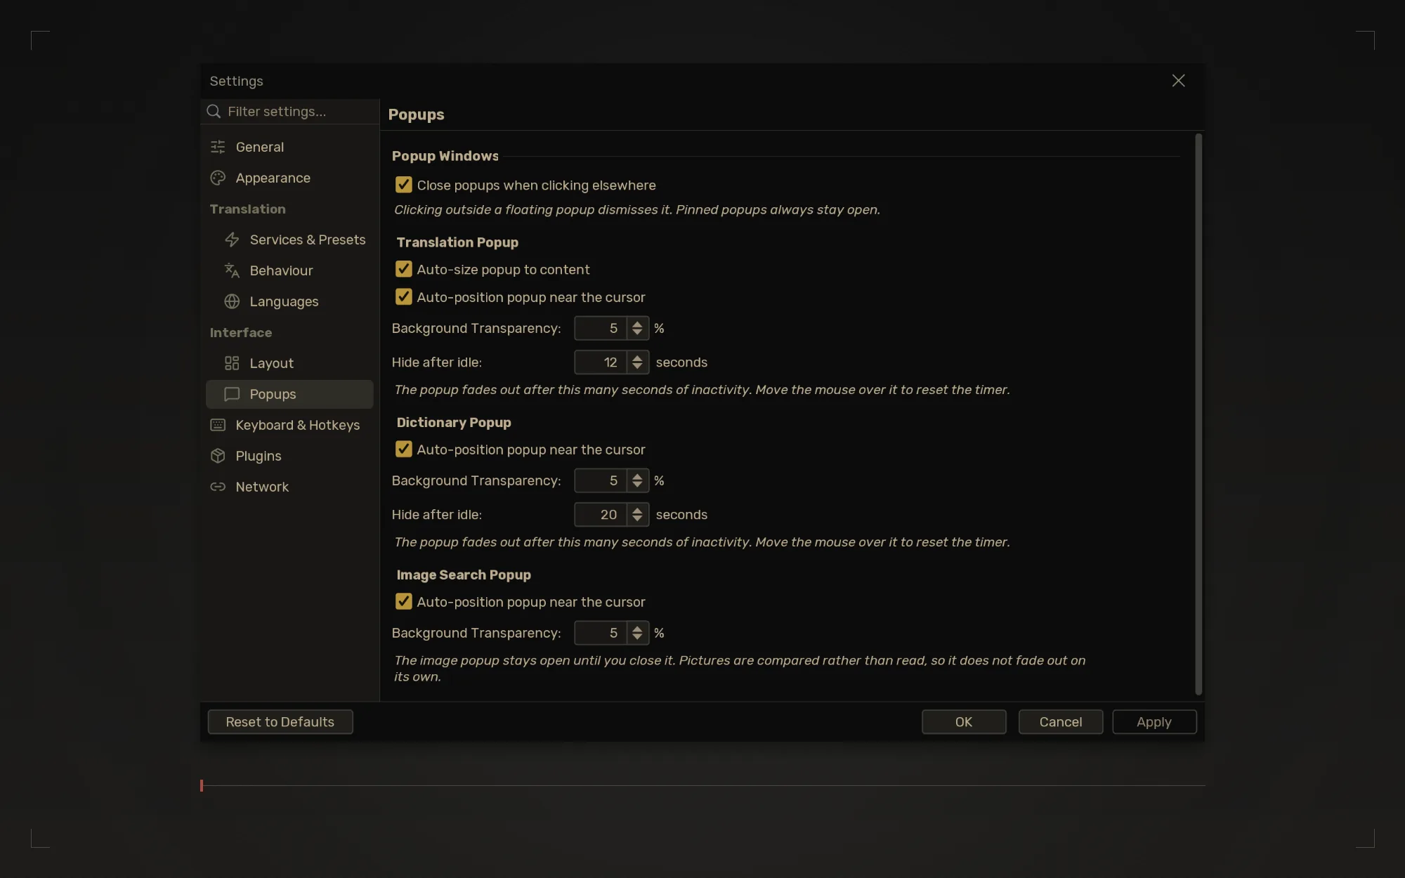Click the Keyboard & Hotkeys keyboard icon

click(x=218, y=425)
